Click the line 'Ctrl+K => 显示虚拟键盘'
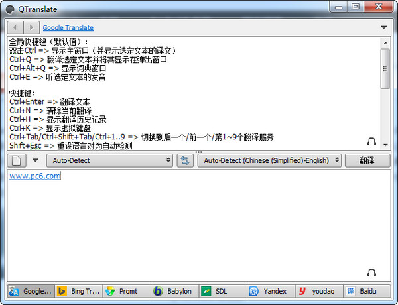This screenshot has height=305, width=398. 50,128
